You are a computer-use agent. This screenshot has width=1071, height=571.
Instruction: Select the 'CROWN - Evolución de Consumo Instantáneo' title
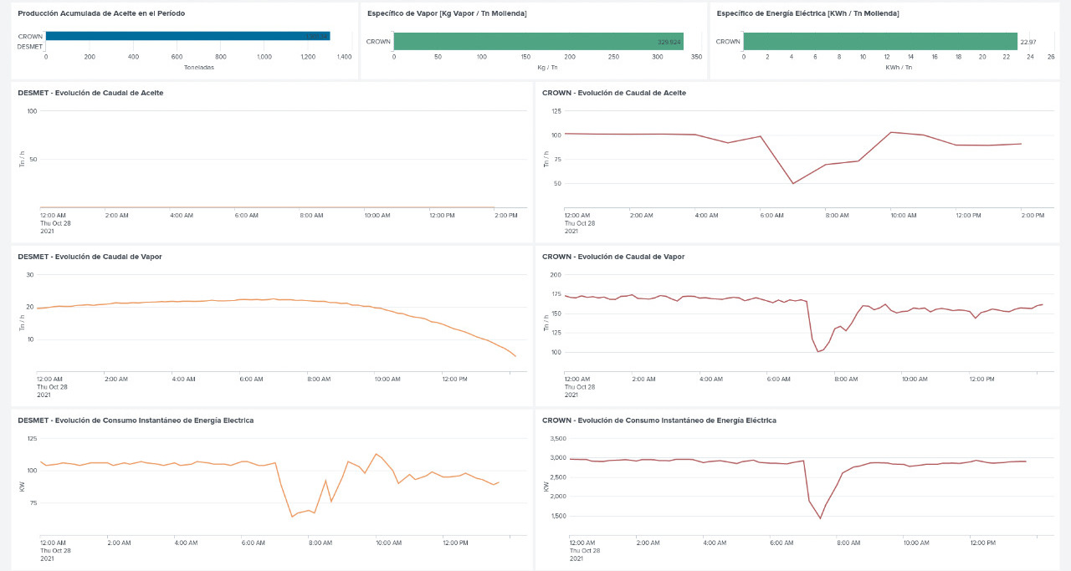coord(659,421)
